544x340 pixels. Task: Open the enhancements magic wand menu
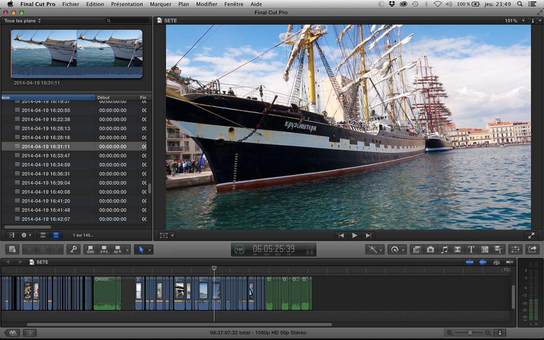(x=375, y=249)
